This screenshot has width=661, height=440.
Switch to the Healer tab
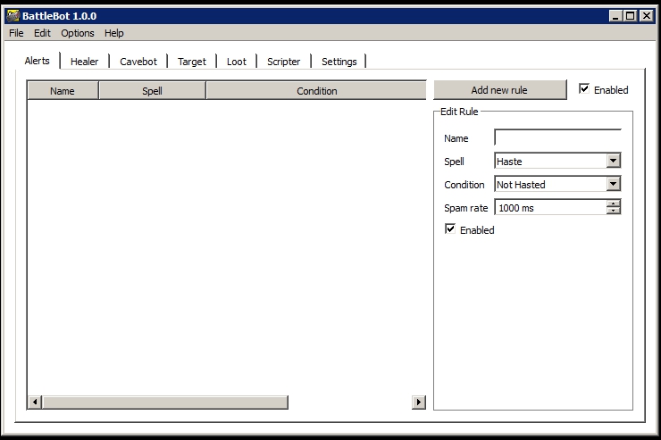coord(85,62)
